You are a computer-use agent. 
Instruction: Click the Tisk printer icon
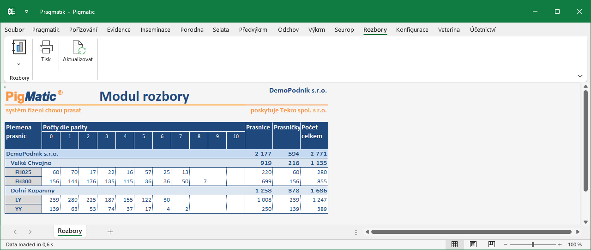point(46,47)
